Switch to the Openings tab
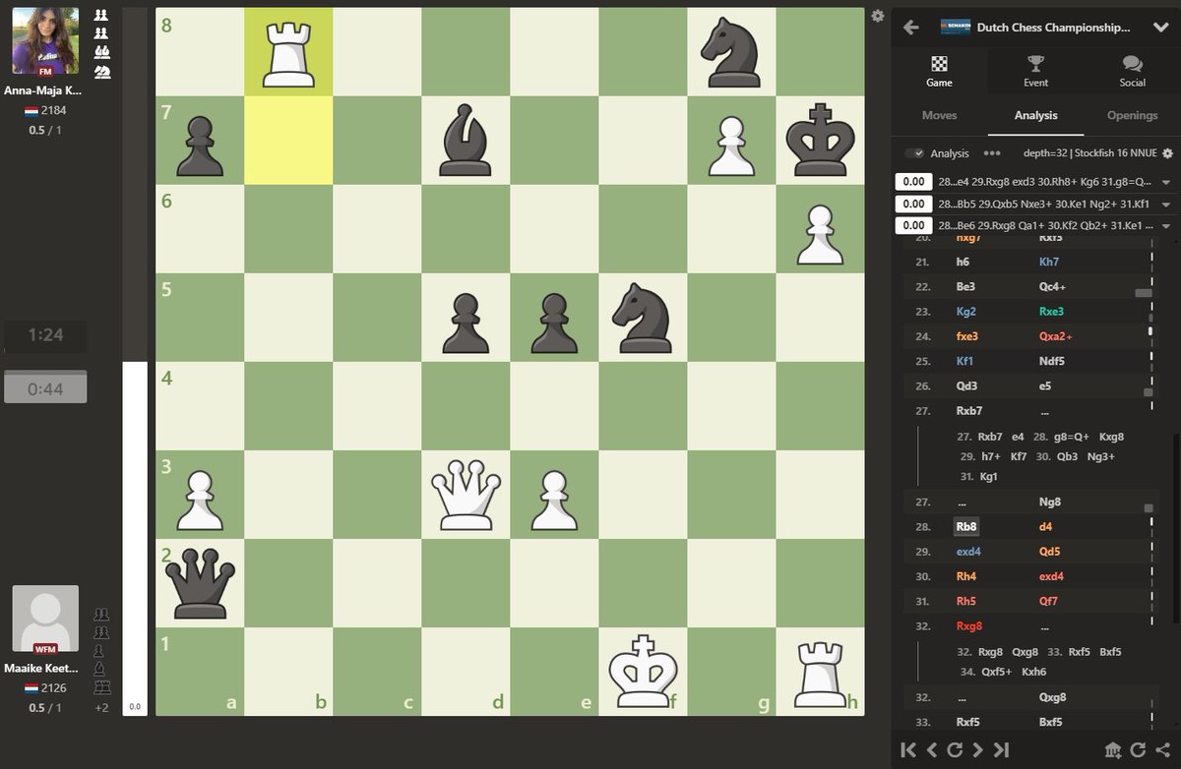The image size is (1181, 769). click(x=1132, y=115)
